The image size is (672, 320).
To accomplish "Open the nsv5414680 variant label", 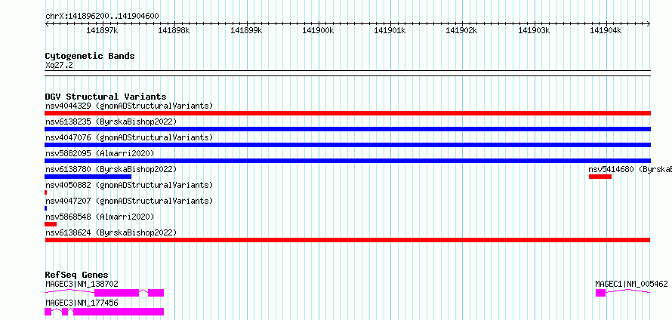I will pyautogui.click(x=630, y=169).
